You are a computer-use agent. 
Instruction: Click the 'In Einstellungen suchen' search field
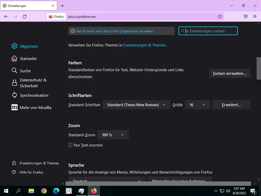pos(208,31)
